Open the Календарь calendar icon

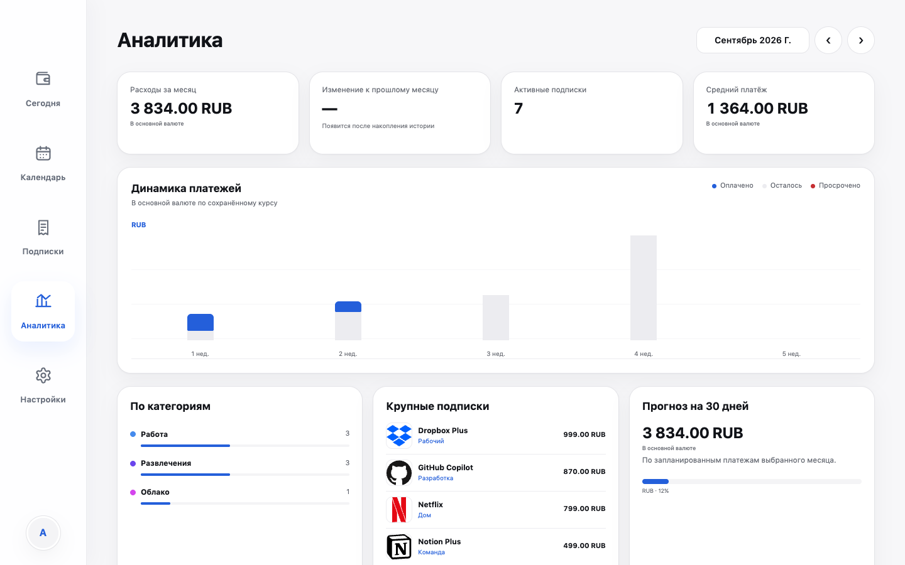[x=43, y=153]
